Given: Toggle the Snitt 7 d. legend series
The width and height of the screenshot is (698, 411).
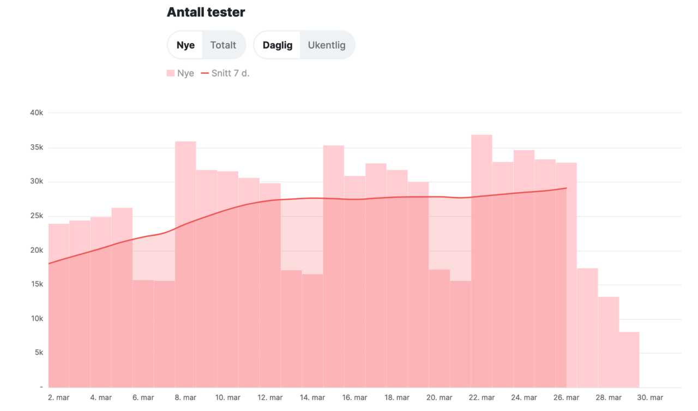Looking at the screenshot, I should click(230, 73).
